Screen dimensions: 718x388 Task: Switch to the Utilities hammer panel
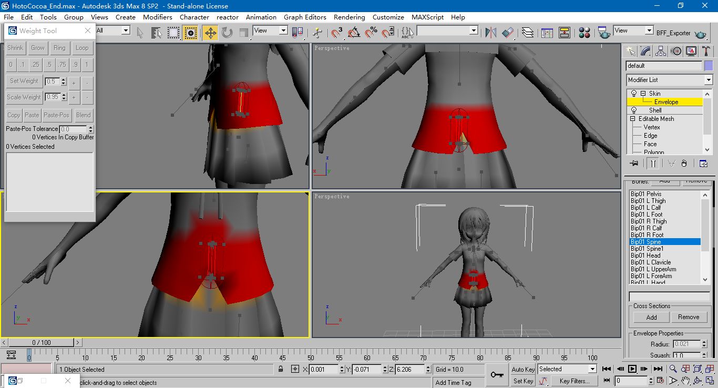[706, 51]
